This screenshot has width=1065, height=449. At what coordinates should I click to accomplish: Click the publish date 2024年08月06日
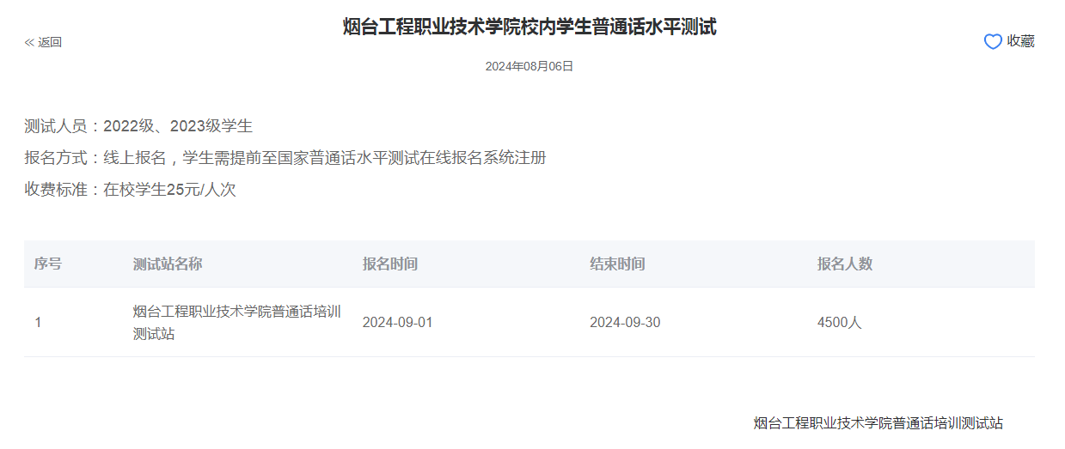click(x=529, y=66)
